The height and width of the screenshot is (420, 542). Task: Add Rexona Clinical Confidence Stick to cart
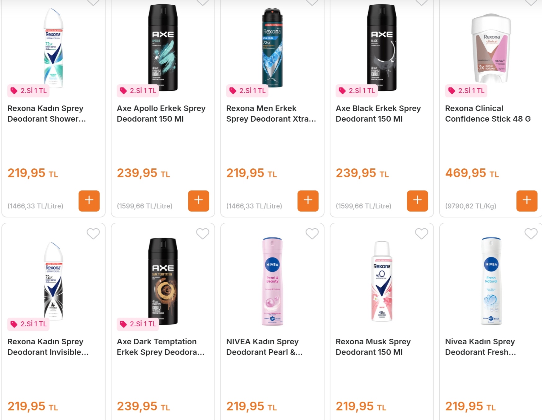(527, 201)
